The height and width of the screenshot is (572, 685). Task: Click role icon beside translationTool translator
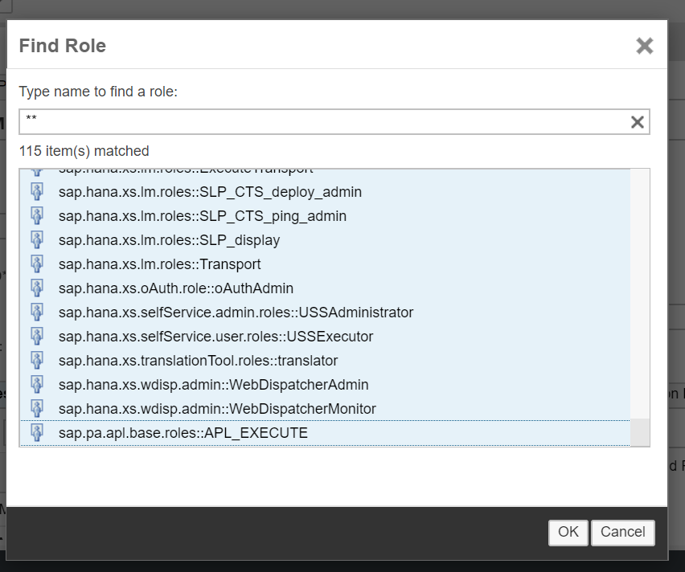coord(37,360)
